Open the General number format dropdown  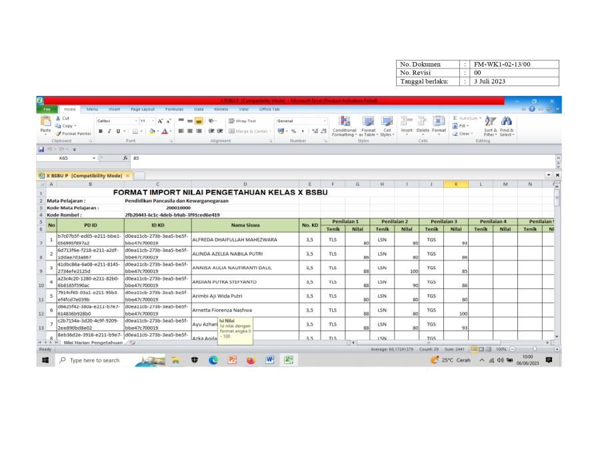(325, 121)
